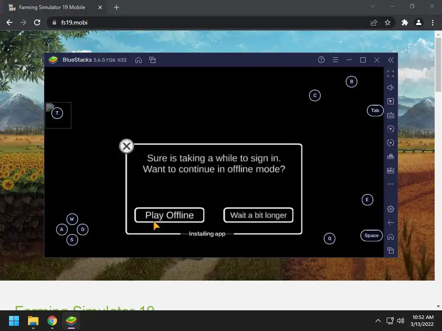Choose Wait a bit longer
Screen dimensions: 442x331
(x=258, y=215)
